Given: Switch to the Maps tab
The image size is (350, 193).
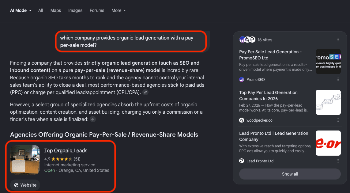Looking at the screenshot, I should [56, 10].
